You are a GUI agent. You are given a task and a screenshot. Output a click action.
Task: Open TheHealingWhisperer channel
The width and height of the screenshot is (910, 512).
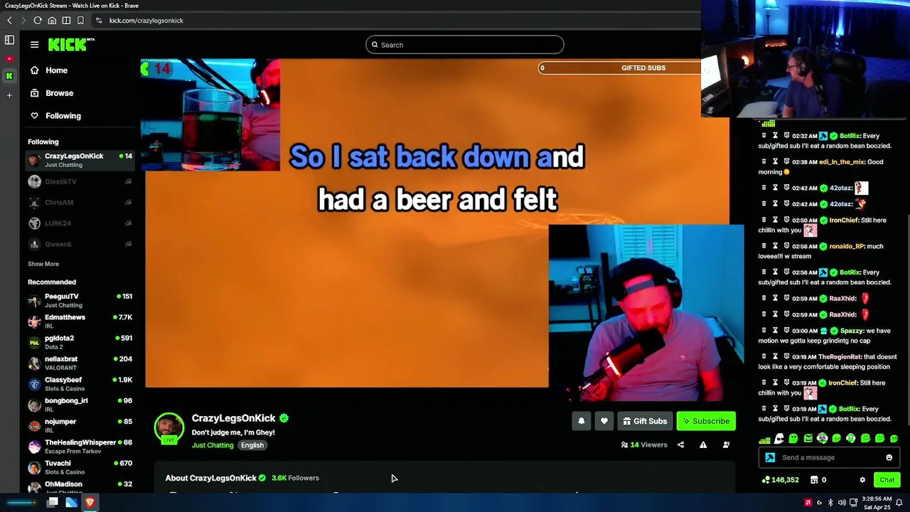tap(80, 447)
